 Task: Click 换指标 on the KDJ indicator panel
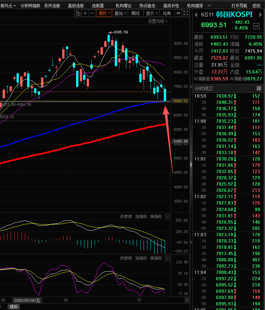pos(156,258)
